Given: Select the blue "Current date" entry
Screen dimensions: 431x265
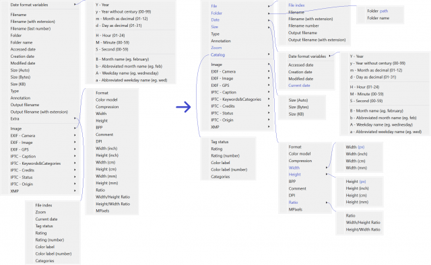Looking at the screenshot, I should coord(299,85).
